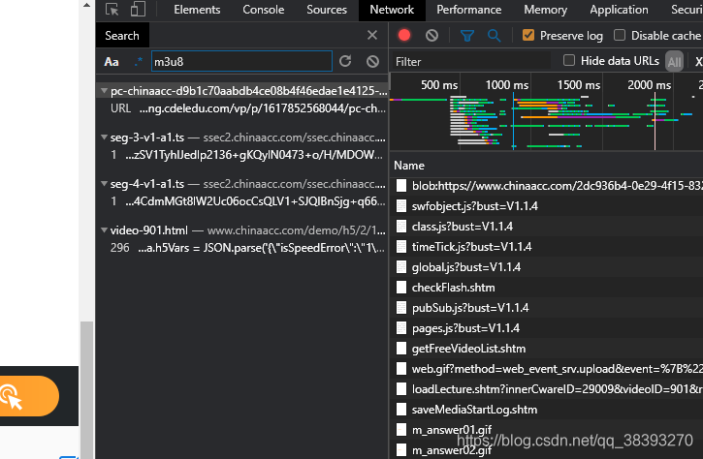Toggle match case Aa button
Viewport: 703px width, 459px height.
click(112, 62)
